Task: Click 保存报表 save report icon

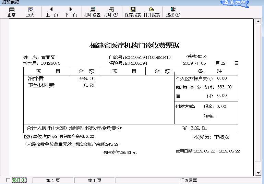Action: 133,9
